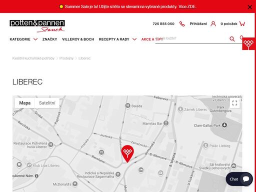Image resolution: width=256 pixels, height=192 pixels.
Task: Expand the KATEGORIE menu
Action: pos(20,39)
